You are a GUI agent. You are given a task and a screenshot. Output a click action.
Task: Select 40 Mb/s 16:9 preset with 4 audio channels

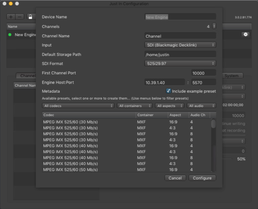point(127,146)
